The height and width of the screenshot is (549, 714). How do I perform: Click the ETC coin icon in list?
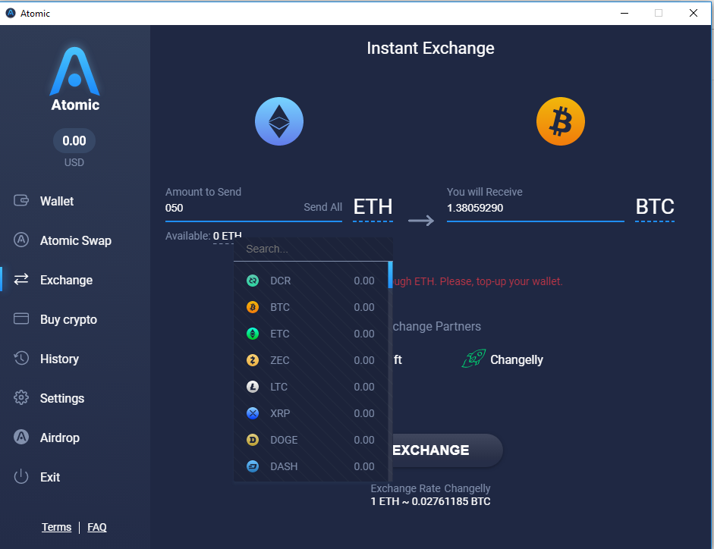(253, 334)
